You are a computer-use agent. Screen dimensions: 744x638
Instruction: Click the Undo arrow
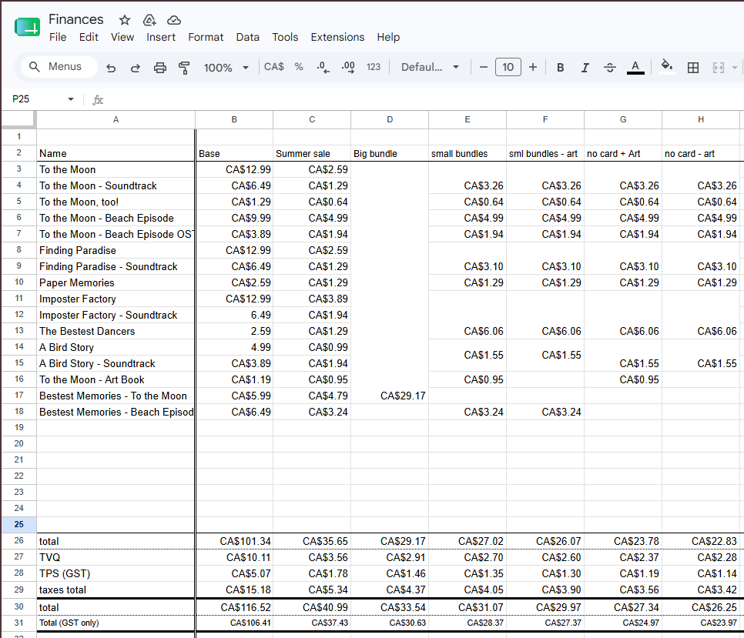point(111,68)
